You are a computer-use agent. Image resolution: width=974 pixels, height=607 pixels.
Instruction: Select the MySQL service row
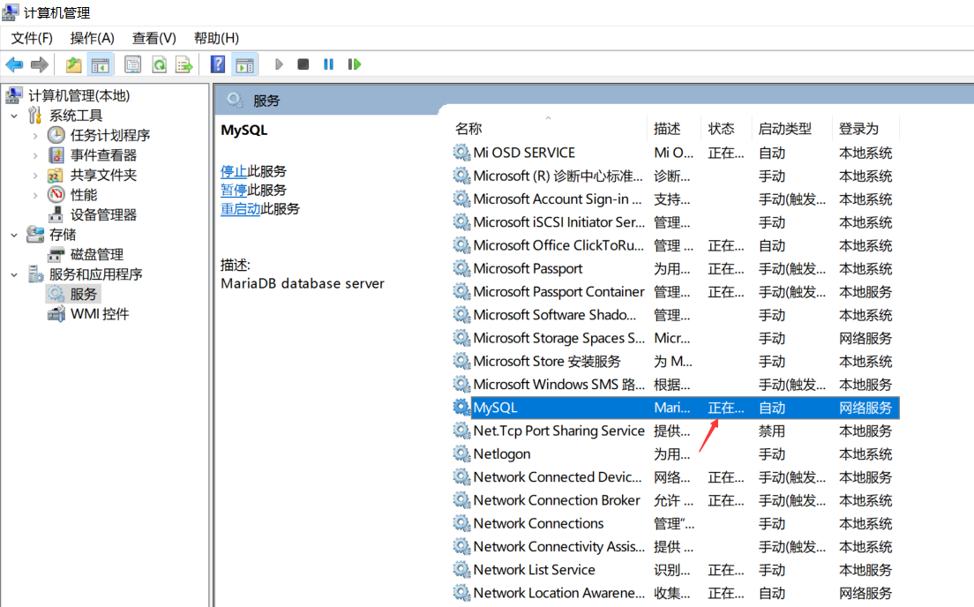pos(675,408)
